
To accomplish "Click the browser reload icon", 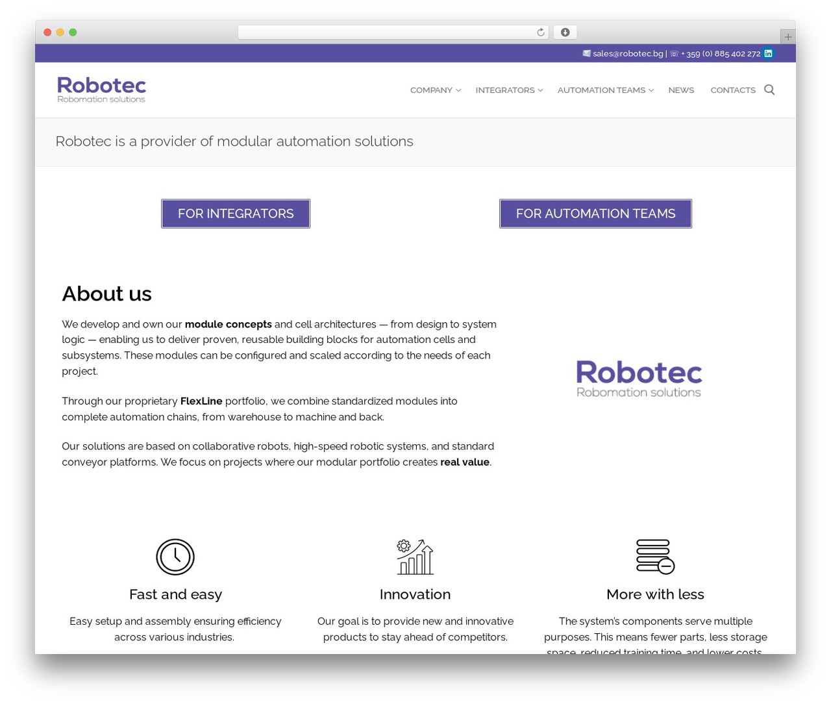I will [x=540, y=32].
